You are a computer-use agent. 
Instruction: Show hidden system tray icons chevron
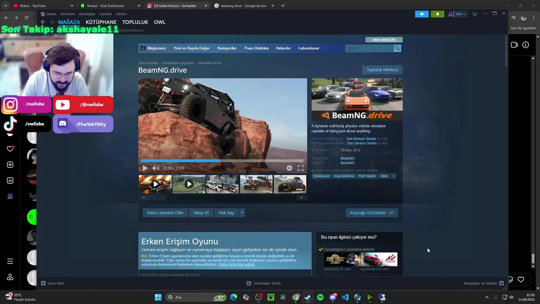click(x=486, y=297)
